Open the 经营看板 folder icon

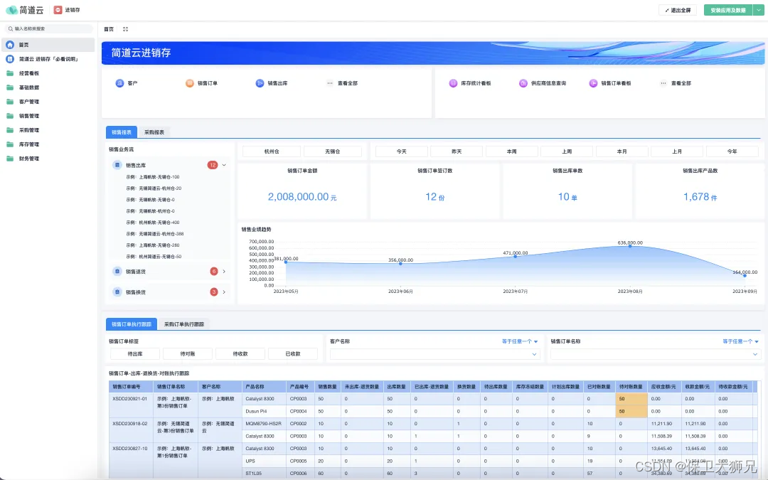point(10,73)
